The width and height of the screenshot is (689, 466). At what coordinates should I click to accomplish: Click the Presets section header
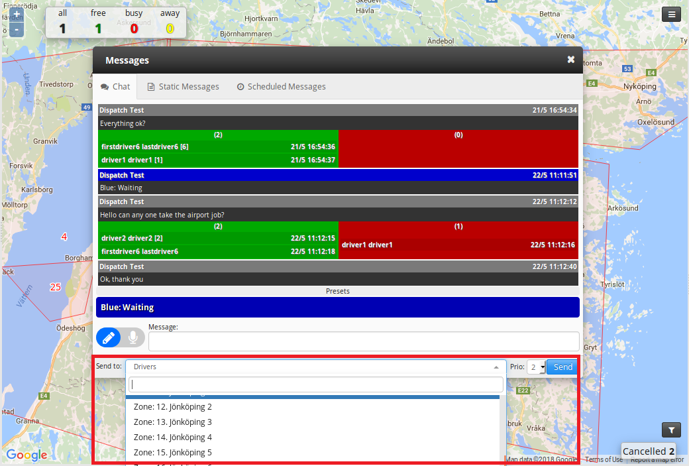tap(337, 291)
